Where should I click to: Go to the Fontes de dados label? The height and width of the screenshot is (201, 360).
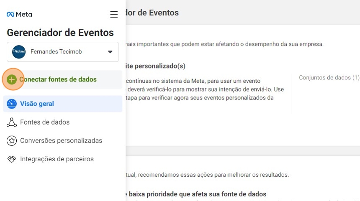(x=45, y=122)
